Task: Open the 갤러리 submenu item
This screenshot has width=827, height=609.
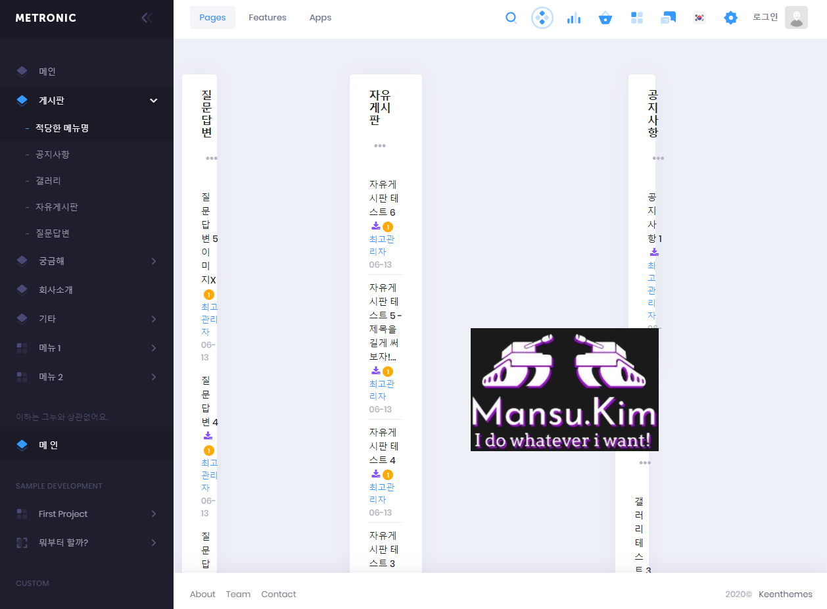Action: coord(48,181)
